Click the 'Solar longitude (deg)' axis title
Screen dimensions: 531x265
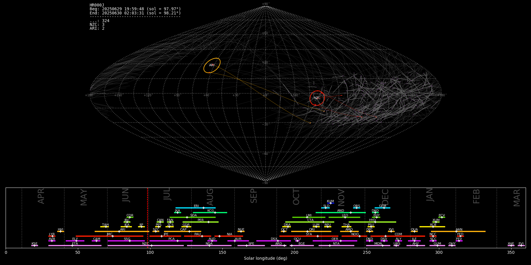click(x=265, y=258)
